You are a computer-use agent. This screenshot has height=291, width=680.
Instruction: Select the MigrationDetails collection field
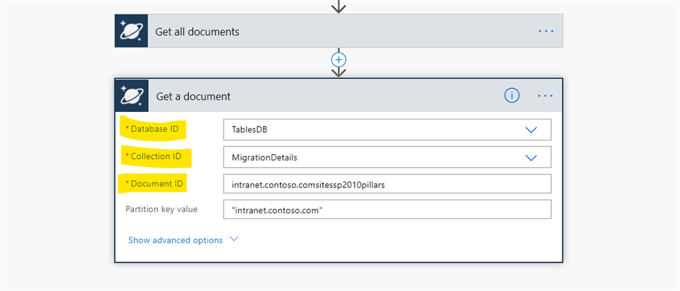coord(387,157)
